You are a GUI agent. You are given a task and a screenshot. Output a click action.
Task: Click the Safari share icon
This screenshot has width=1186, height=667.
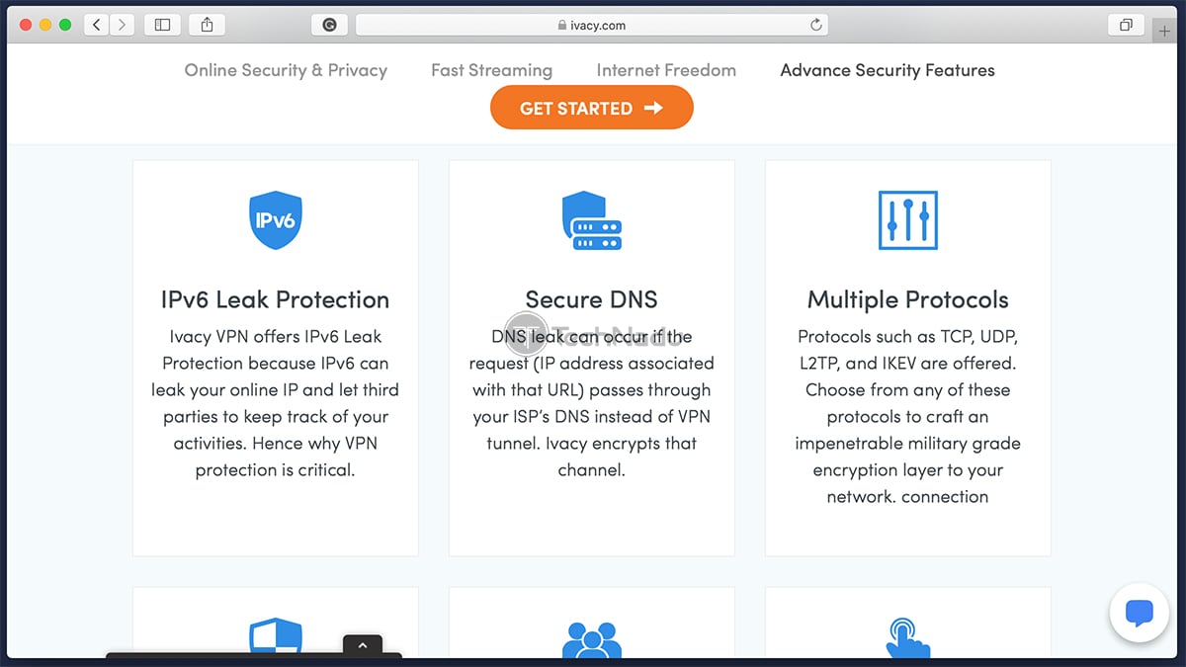(207, 25)
